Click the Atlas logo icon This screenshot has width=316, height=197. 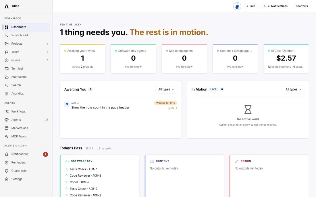(7, 6)
